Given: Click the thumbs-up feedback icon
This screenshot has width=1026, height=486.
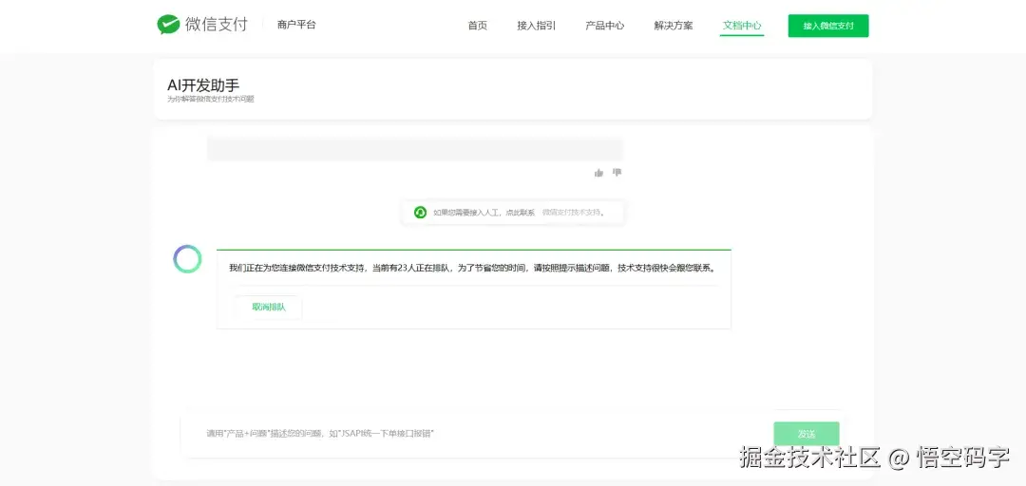Looking at the screenshot, I should coord(598,173).
